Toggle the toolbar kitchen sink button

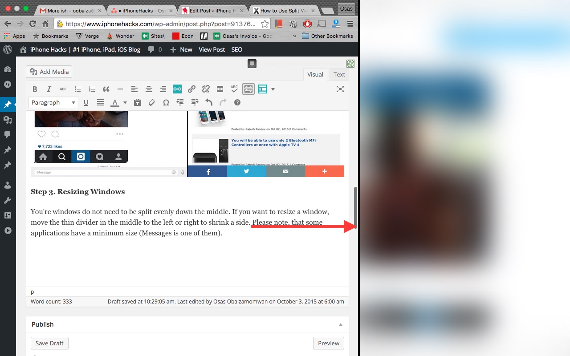(248, 89)
